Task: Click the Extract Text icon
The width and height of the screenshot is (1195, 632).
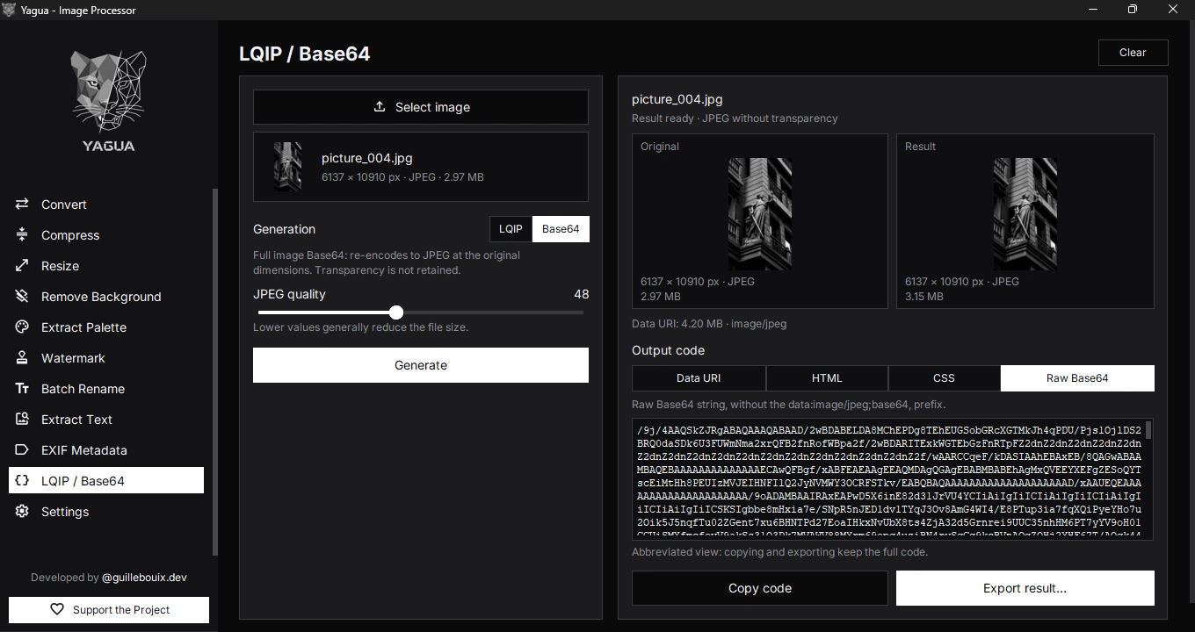Action: [x=22, y=420]
